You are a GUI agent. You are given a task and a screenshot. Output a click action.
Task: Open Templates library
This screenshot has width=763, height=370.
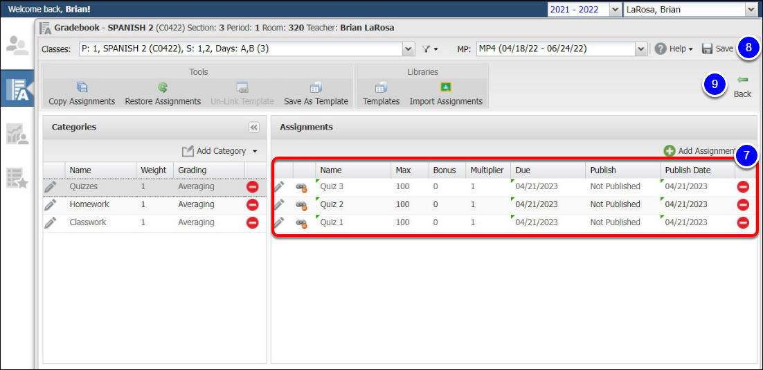[381, 94]
